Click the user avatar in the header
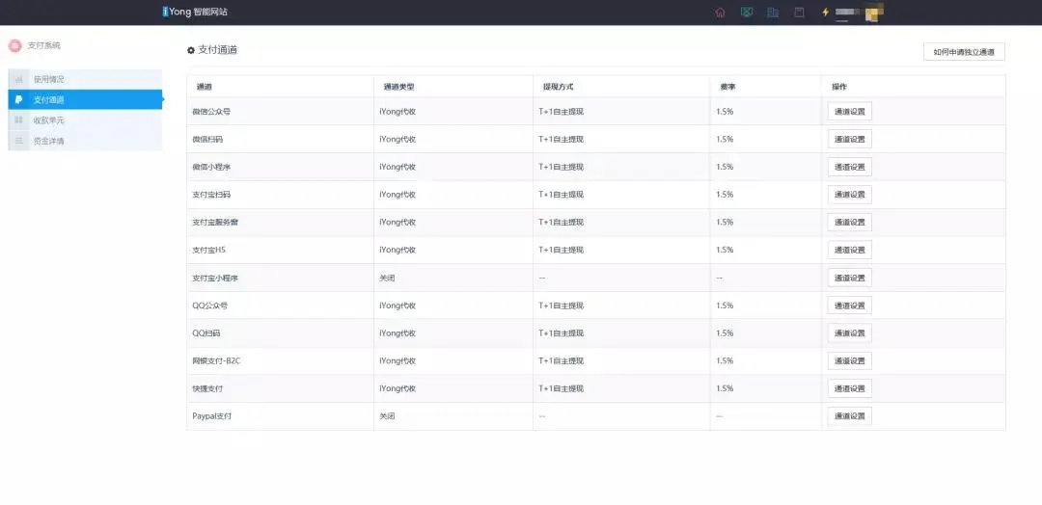This screenshot has width=1042, height=505. coord(873,13)
